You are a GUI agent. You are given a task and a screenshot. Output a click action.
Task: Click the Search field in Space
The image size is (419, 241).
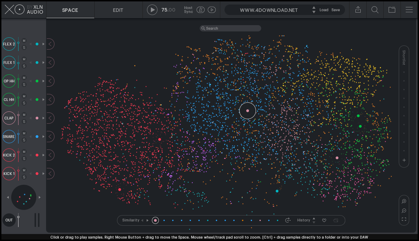230,28
